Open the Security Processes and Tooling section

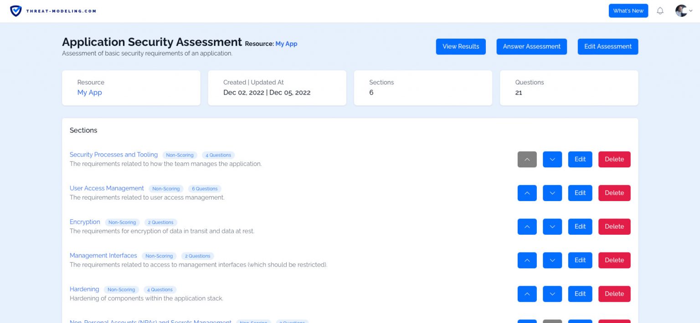pos(113,155)
